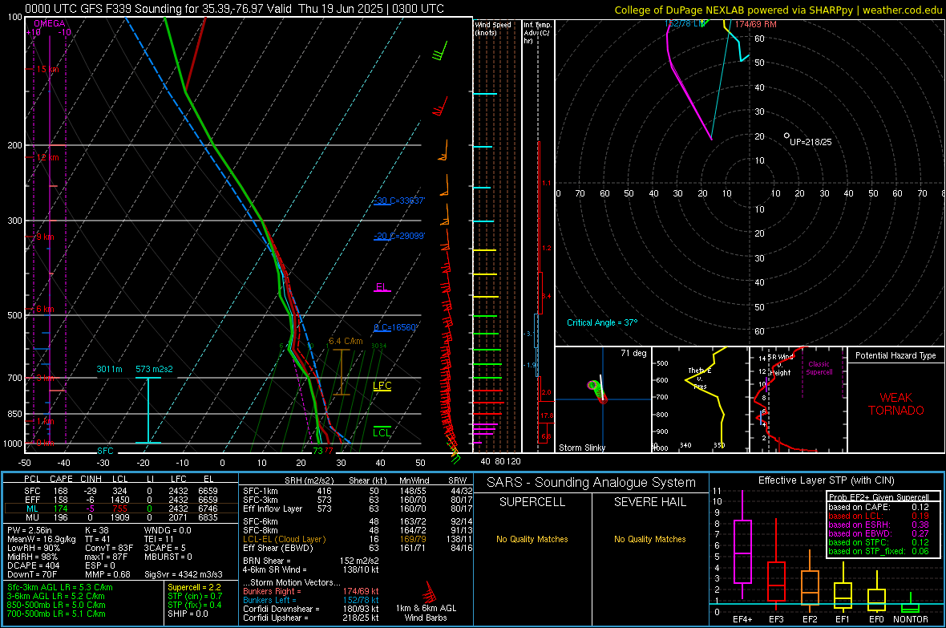Click the EF4+ box plot label
The image size is (946, 628).
[x=742, y=619]
